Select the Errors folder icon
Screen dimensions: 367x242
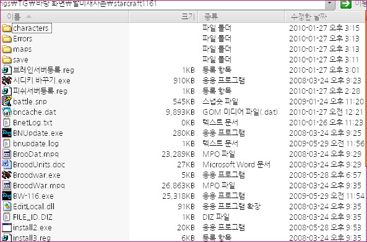pos(7,39)
